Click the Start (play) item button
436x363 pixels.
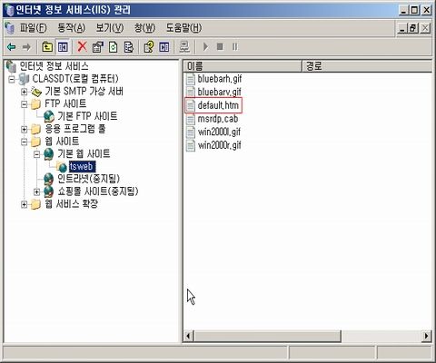pyautogui.click(x=205, y=47)
